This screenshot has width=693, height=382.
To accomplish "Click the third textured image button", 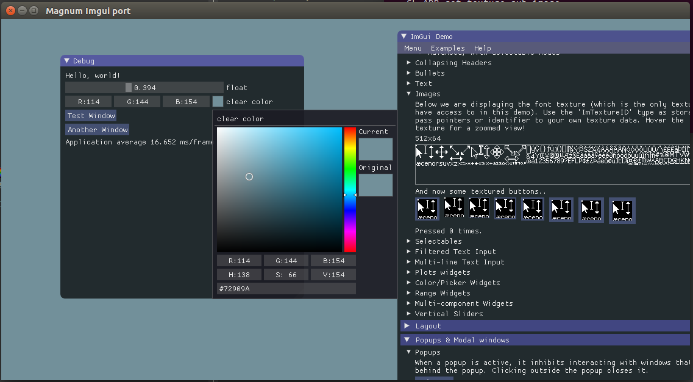I will [479, 208].
